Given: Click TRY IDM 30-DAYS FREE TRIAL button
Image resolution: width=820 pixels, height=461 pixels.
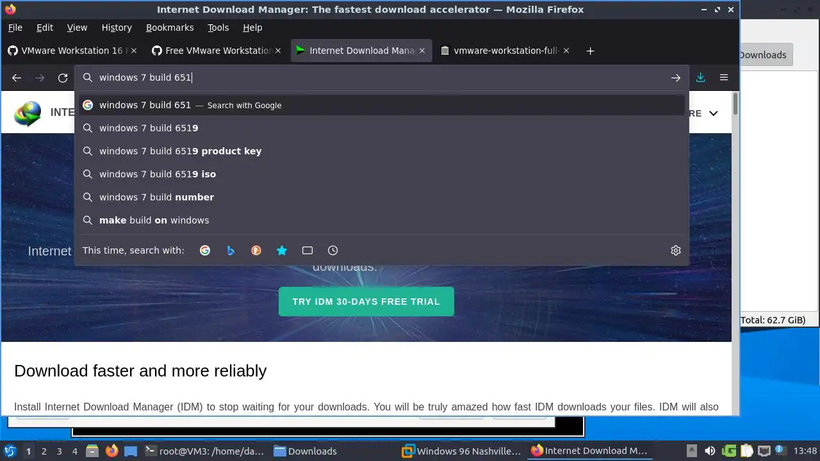Looking at the screenshot, I should click(366, 302).
